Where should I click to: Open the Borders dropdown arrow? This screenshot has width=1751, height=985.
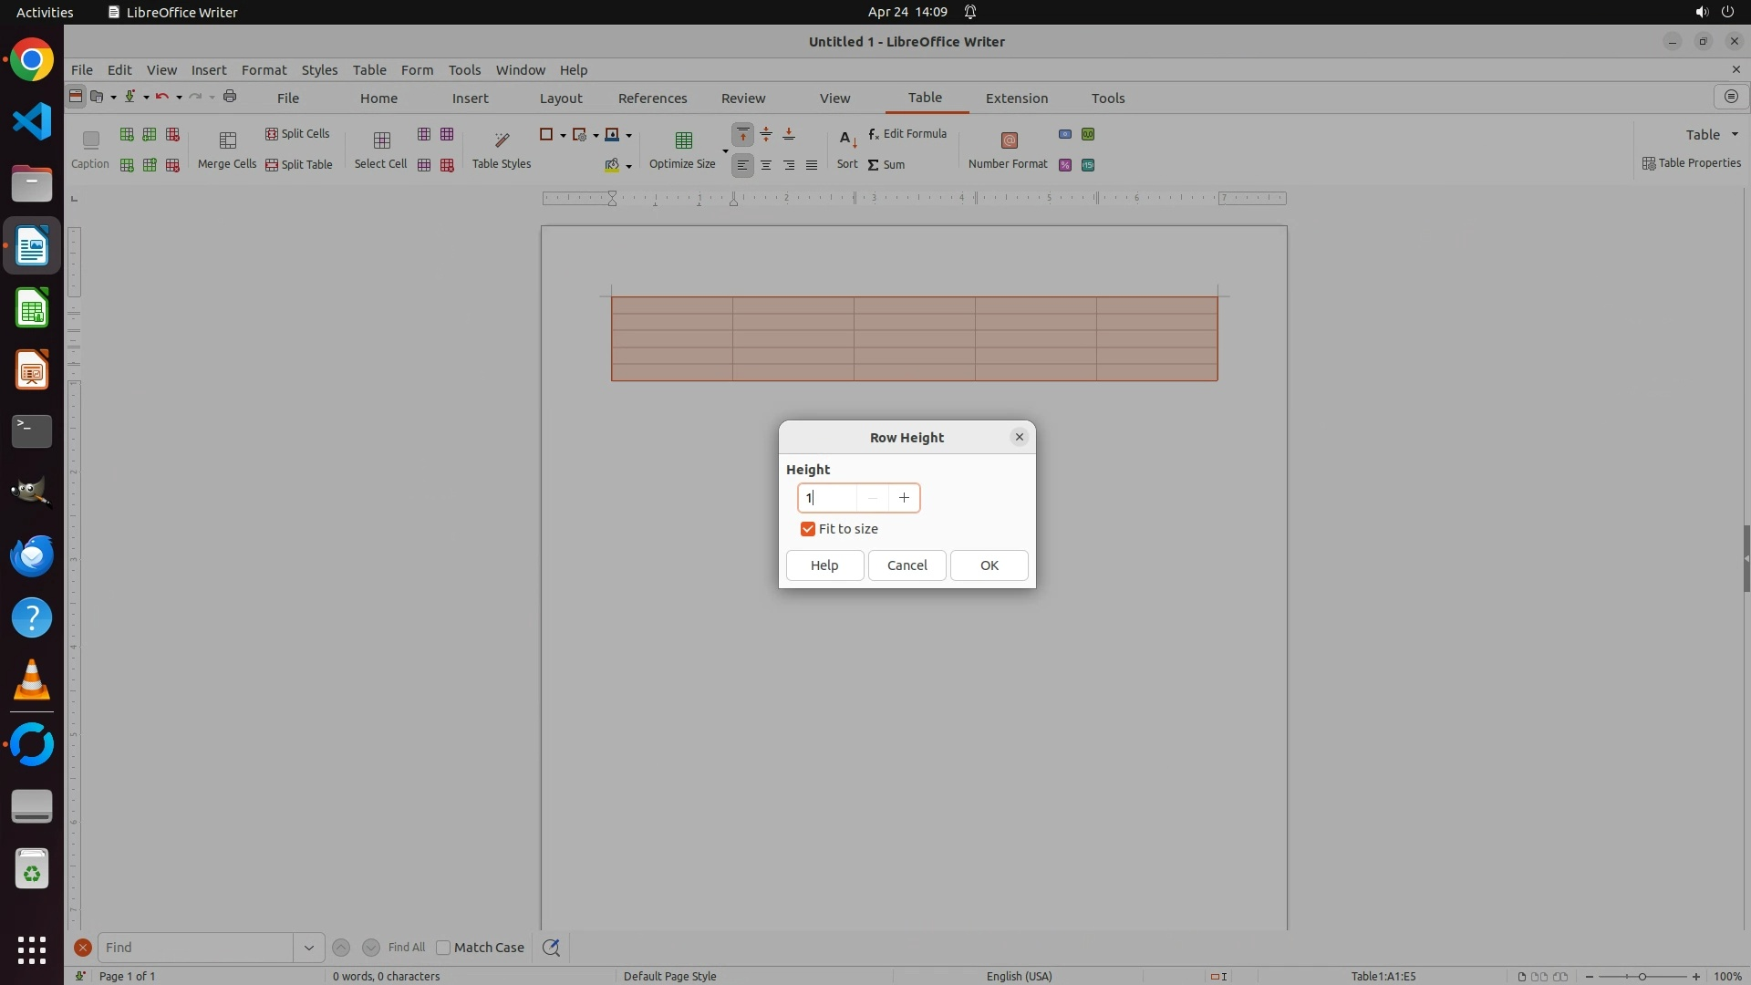click(x=563, y=135)
